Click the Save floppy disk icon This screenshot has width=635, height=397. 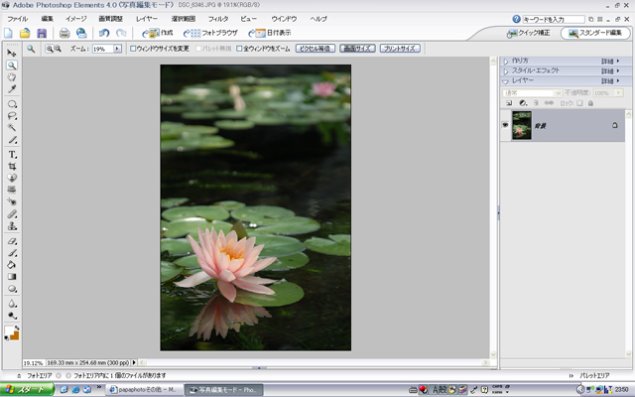tap(42, 33)
